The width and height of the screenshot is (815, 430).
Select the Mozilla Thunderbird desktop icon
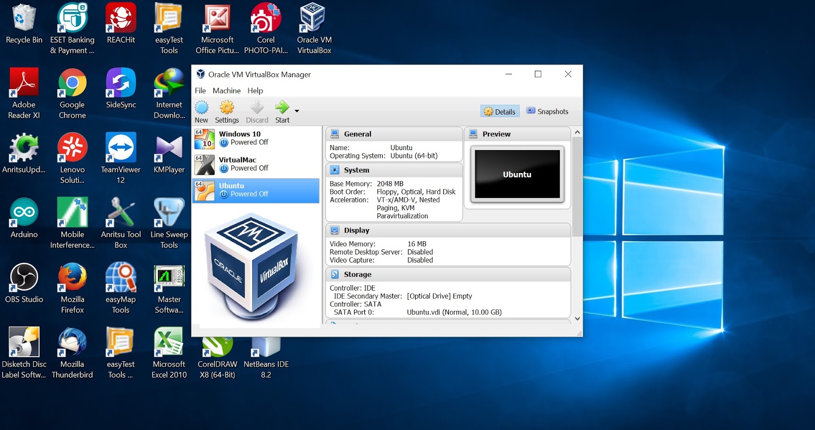(72, 353)
